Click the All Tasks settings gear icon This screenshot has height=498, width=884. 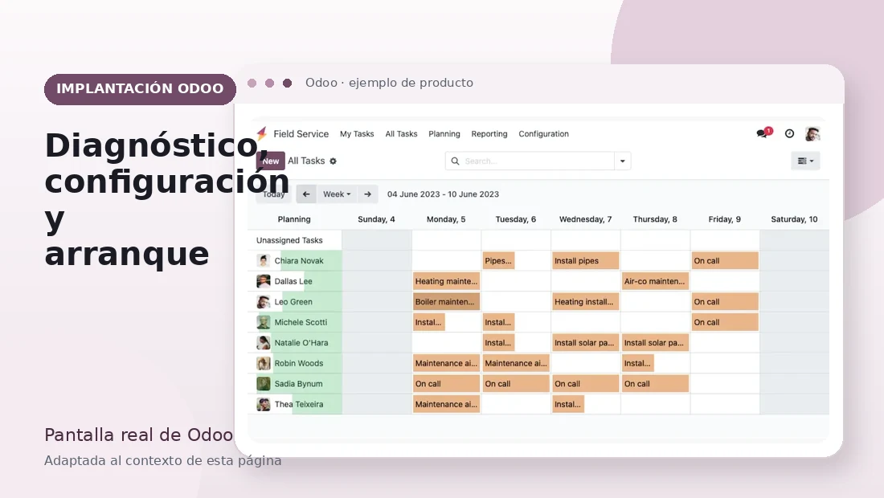(334, 161)
